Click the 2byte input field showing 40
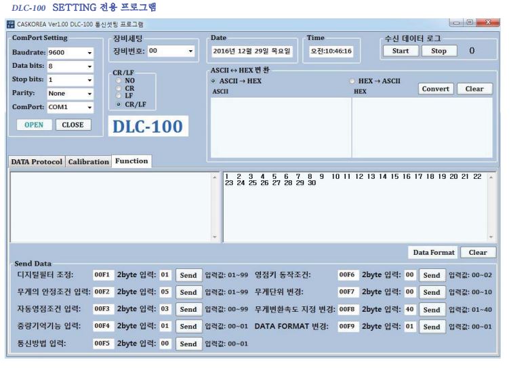Image resolution: width=511 pixels, height=368 pixels. (410, 309)
